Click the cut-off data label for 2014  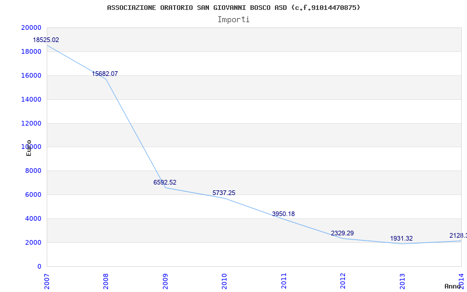[458, 236]
